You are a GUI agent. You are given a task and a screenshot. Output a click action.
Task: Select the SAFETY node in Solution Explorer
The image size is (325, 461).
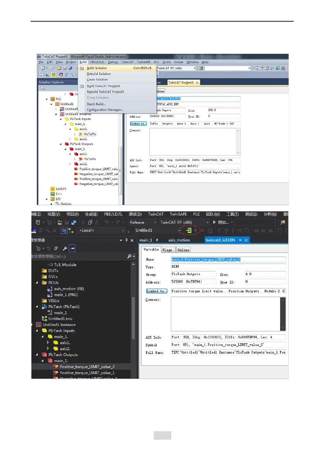[61, 189]
